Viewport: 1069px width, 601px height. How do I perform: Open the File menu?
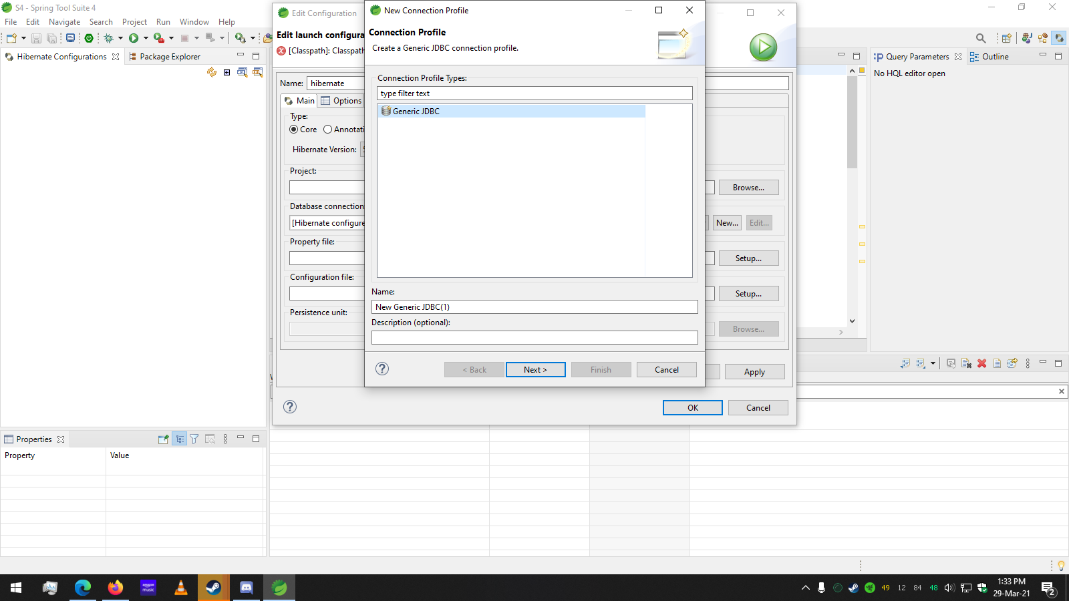[x=11, y=22]
